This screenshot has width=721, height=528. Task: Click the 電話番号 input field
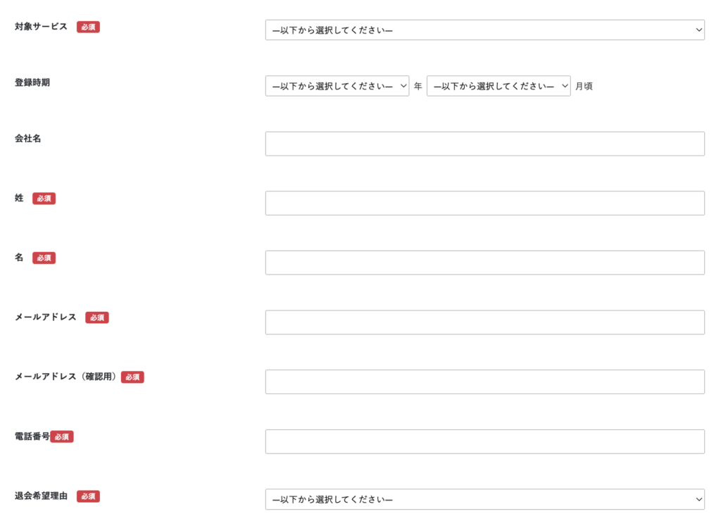(x=484, y=441)
